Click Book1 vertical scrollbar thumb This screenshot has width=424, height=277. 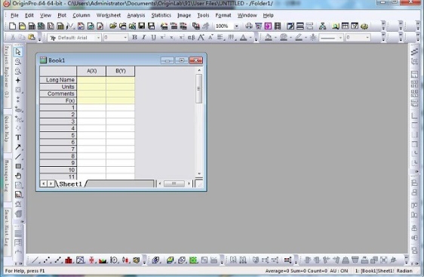[198, 88]
